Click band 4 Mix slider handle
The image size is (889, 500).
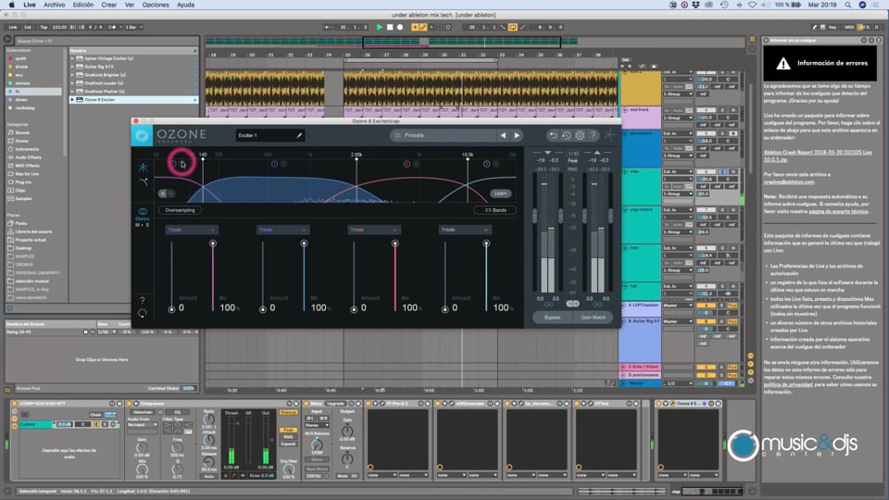(x=486, y=244)
